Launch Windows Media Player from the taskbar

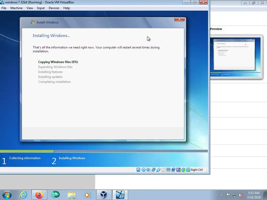point(88,195)
